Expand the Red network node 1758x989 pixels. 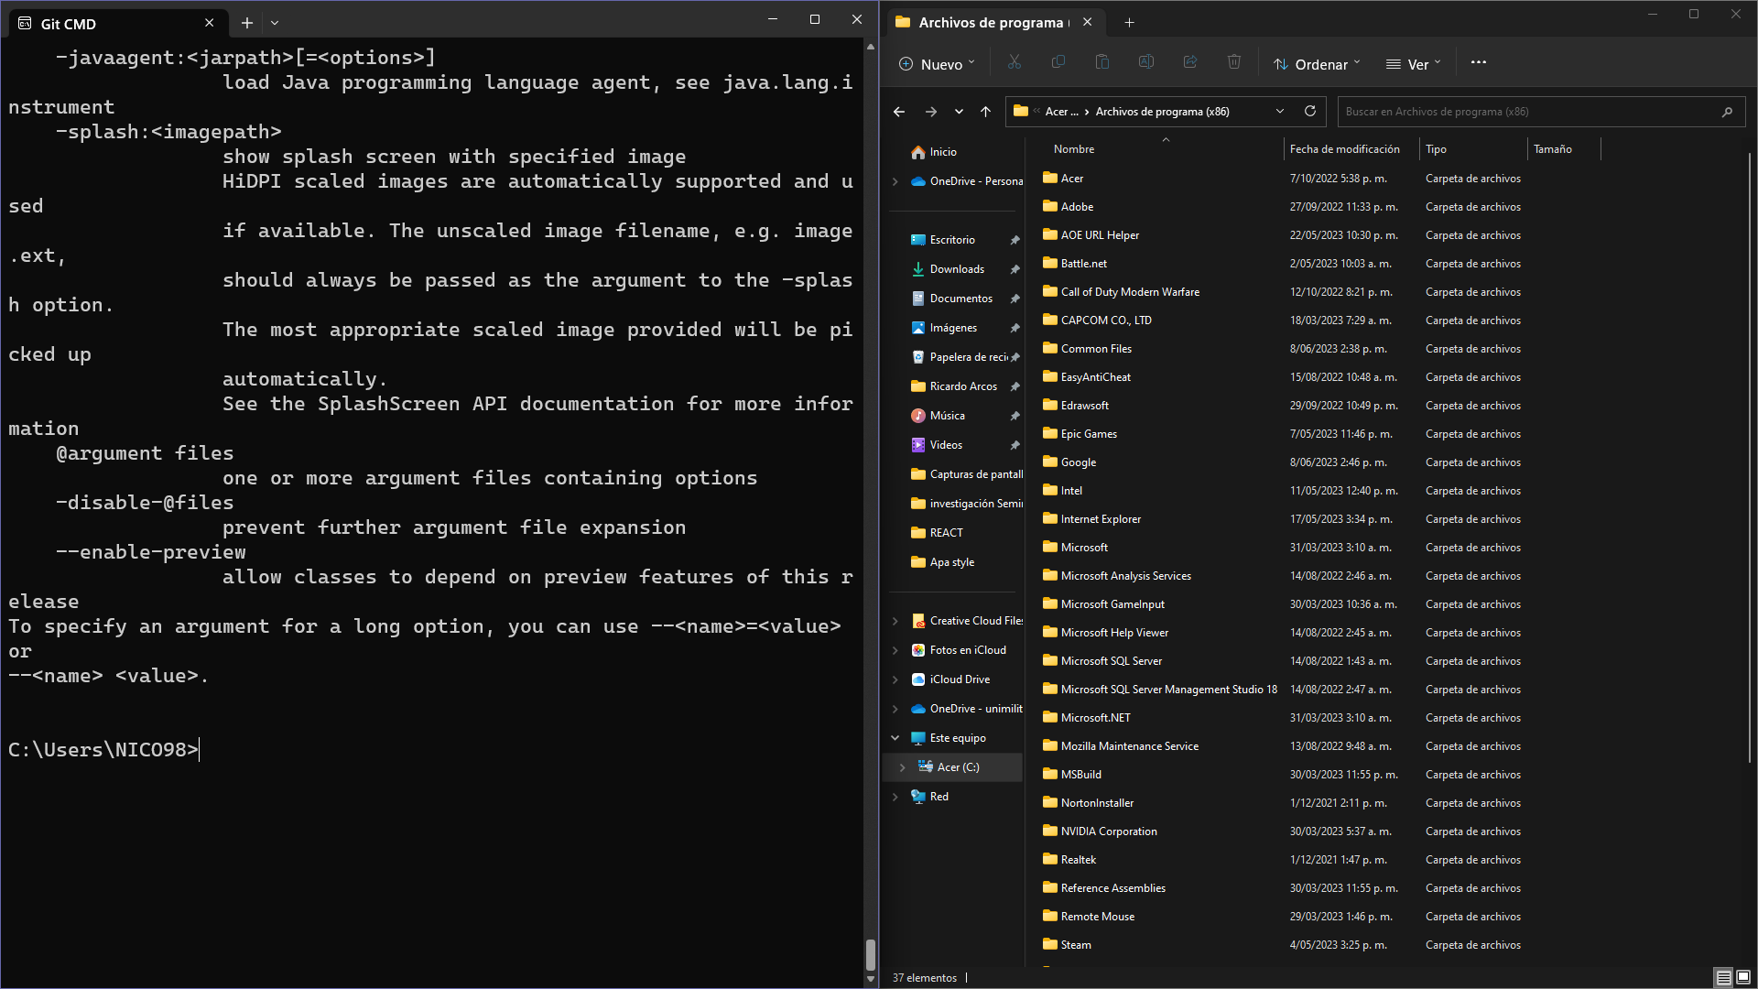click(895, 797)
